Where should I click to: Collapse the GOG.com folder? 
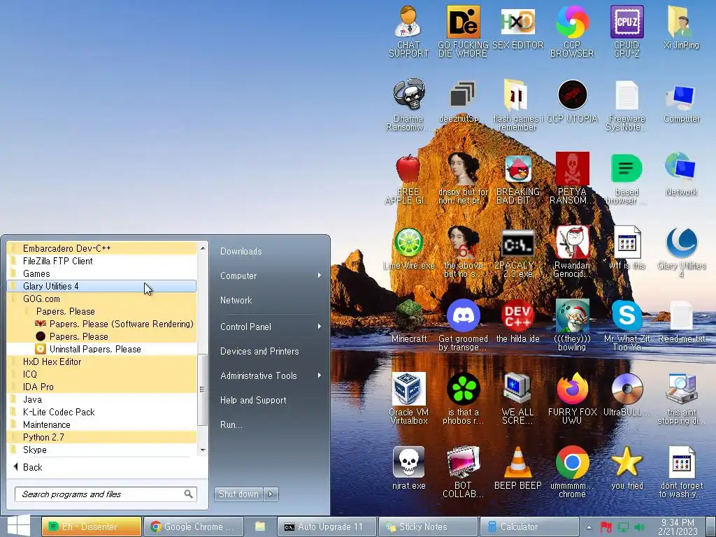101,299
